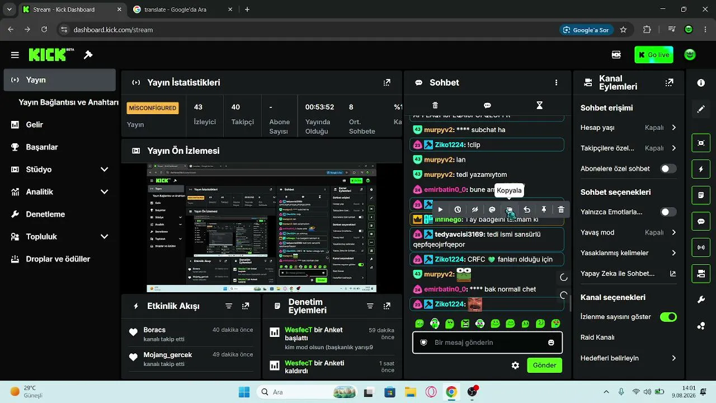Open Droplar ve ödüller in sidebar
The width and height of the screenshot is (716, 403).
[x=60, y=259]
